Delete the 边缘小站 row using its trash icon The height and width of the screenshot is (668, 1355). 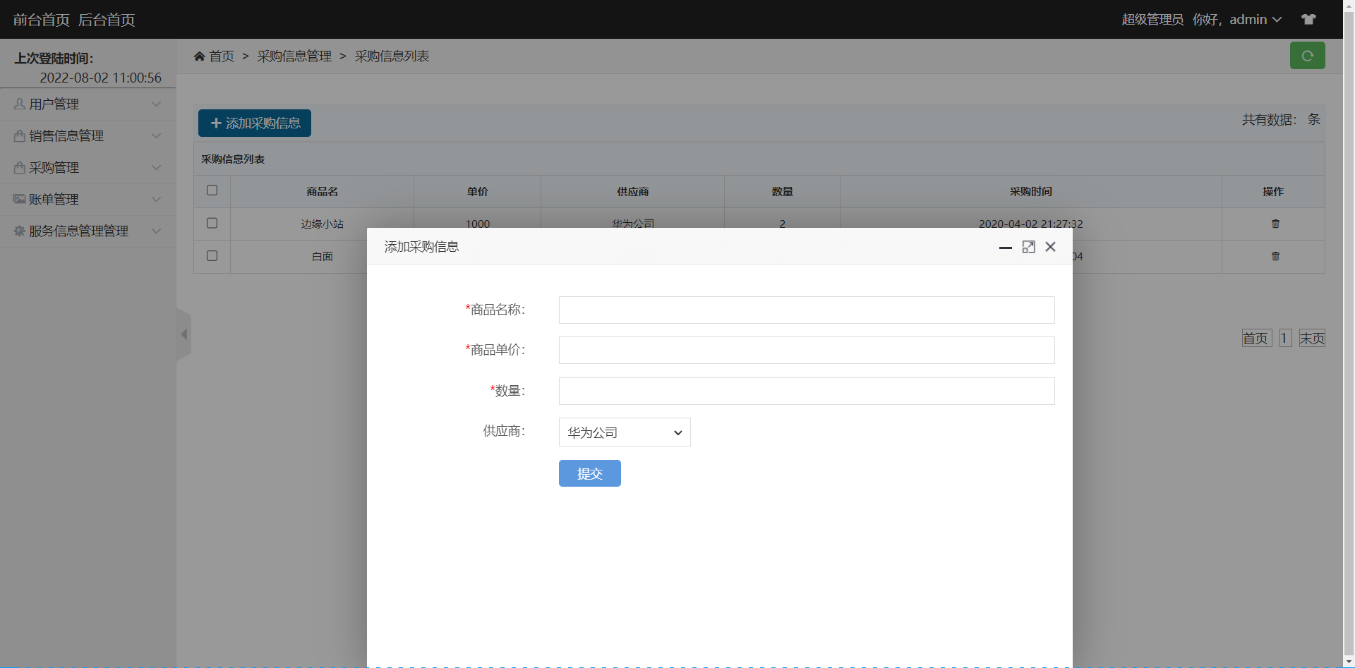point(1275,224)
